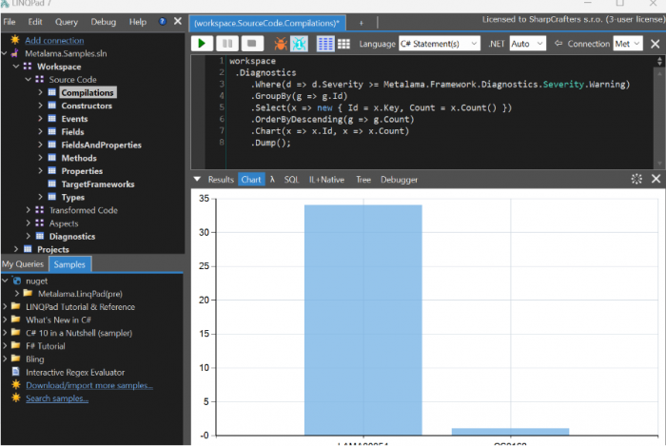Collapse the Workspace node
This screenshot has height=446, width=666.
click(x=16, y=67)
